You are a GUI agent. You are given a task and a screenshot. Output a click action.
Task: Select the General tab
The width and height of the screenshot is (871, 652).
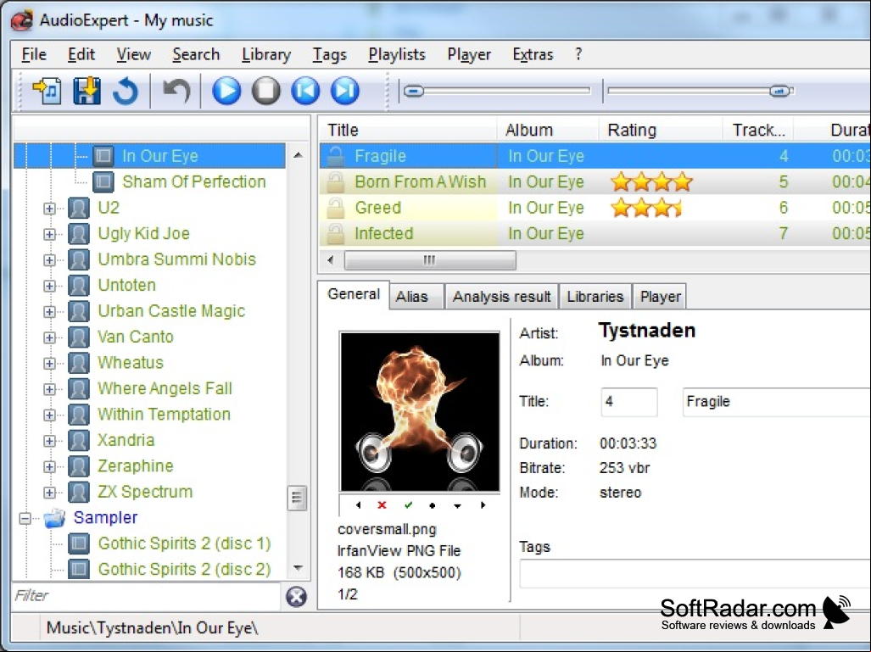354,294
